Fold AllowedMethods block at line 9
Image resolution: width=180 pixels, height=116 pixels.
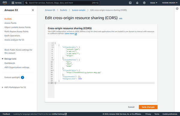(x=53, y=60)
